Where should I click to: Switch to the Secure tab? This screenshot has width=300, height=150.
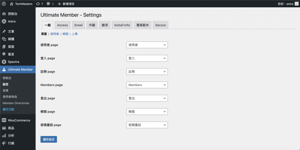coord(161,25)
